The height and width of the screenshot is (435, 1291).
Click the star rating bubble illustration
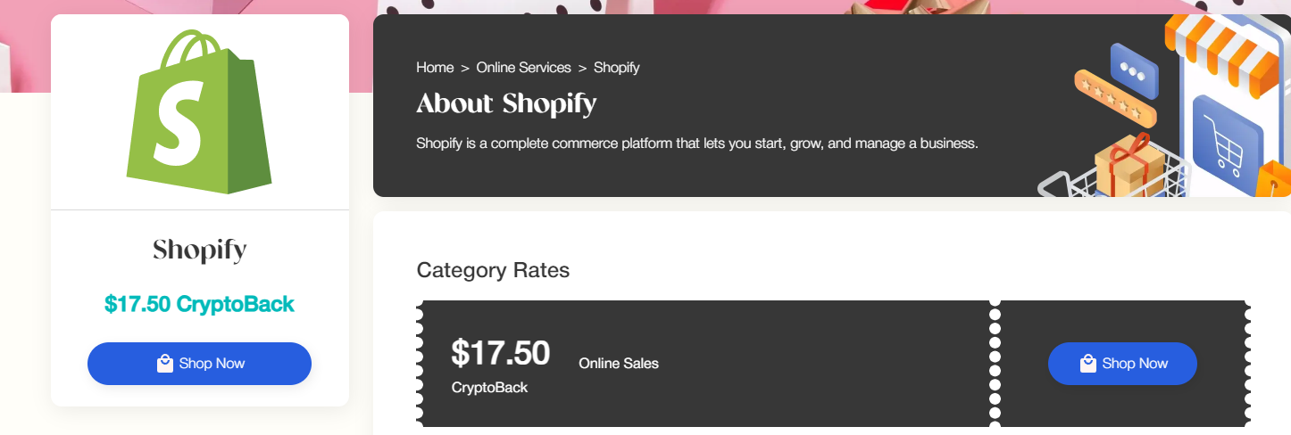[x=1115, y=98]
